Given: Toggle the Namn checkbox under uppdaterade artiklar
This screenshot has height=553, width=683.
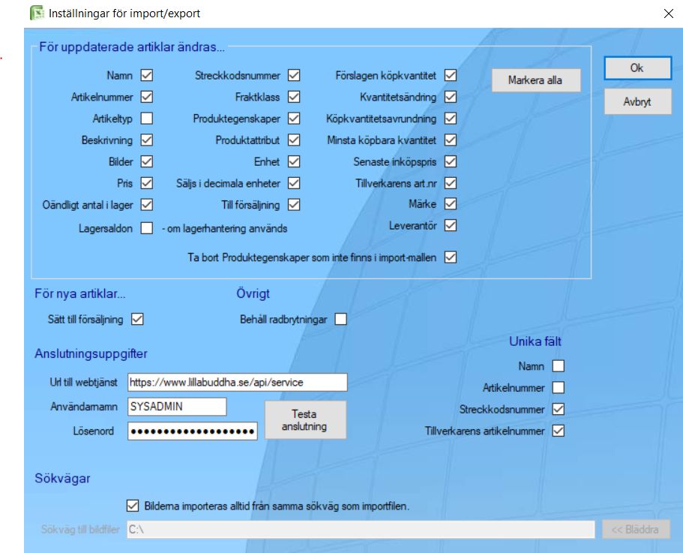Looking at the screenshot, I should 147,75.
